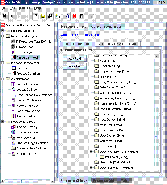Open Task Scheduler icon
This screenshot has width=167, height=185.
[13, 116]
